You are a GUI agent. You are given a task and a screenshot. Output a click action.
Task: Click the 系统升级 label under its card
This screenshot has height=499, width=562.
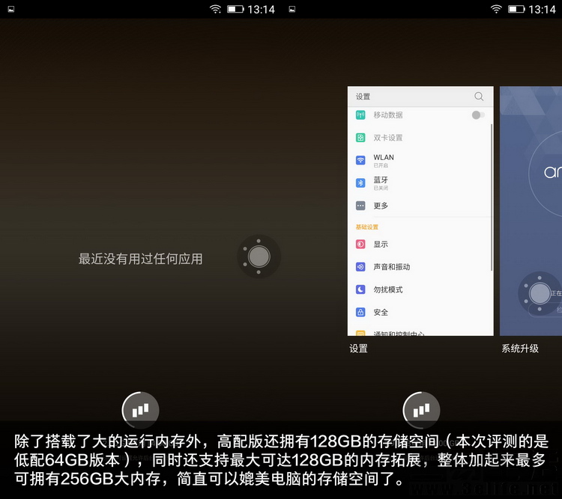coord(520,349)
